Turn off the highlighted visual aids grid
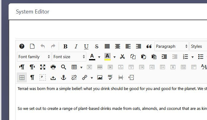Image resolution: width=207 pixels, height=120 pixels. (22, 78)
